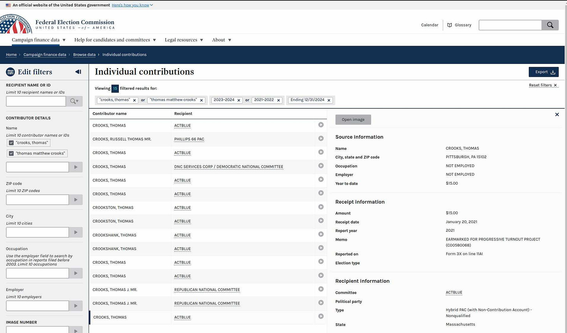Select second CROOKS, THOMAS J. MR. name cell
Image resolution: width=567 pixels, height=333 pixels.
[x=115, y=303]
